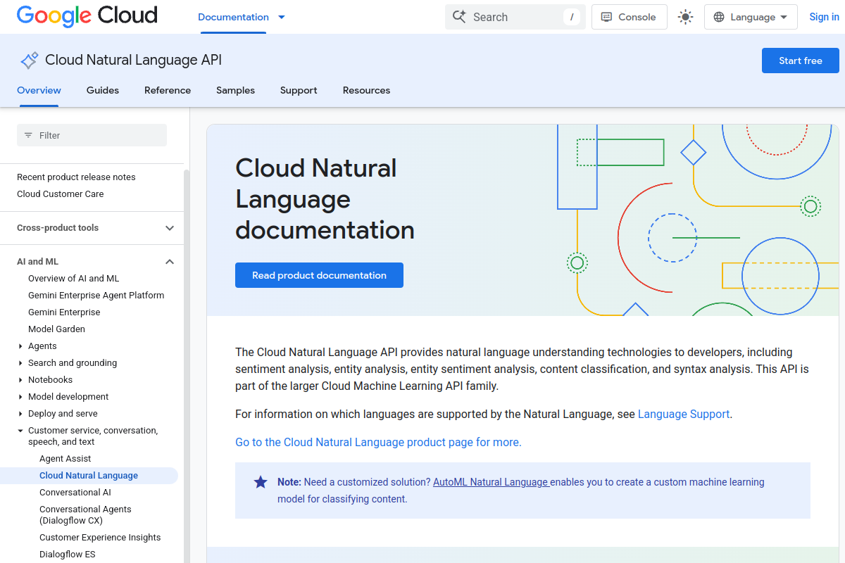This screenshot has width=845, height=563.
Task: Select Conversational Agents (Dialogflow CX)
Action: tap(85, 515)
